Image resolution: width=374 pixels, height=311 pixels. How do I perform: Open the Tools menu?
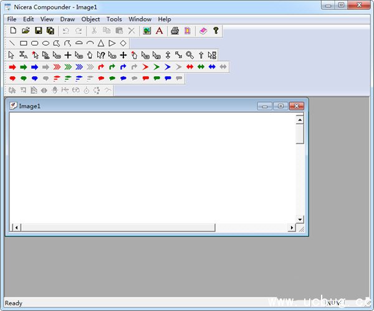point(114,19)
